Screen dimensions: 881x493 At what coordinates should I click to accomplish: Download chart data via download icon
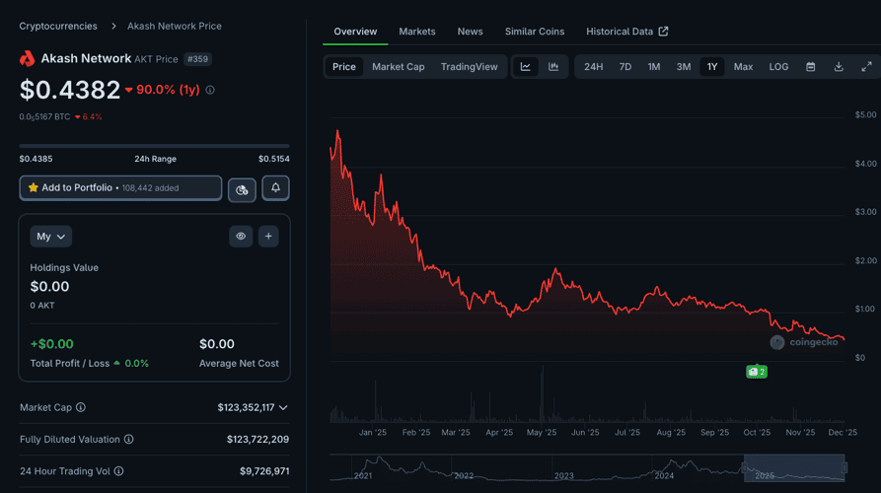(x=839, y=67)
